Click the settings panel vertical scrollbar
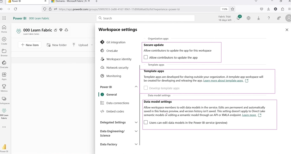 pyautogui.click(x=140, y=105)
